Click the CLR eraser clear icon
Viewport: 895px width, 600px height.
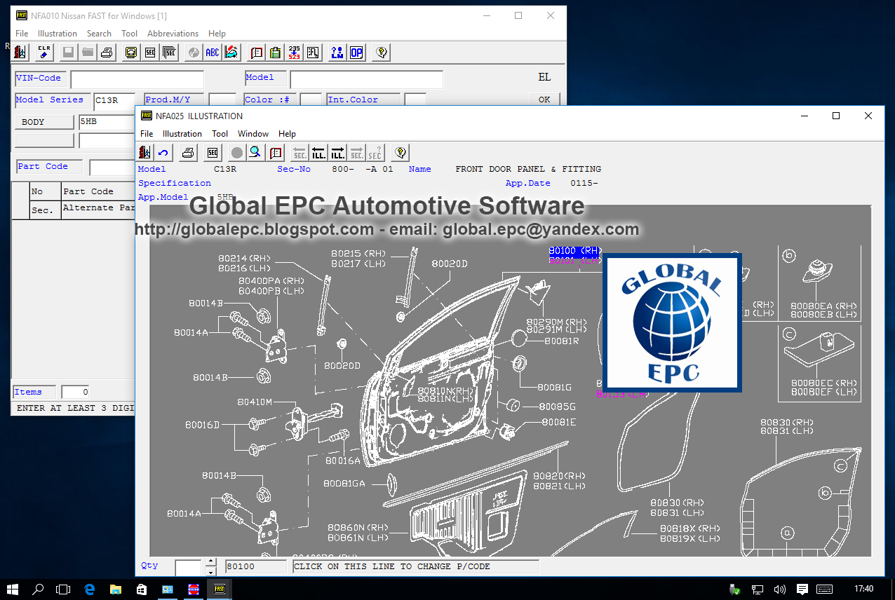tap(44, 52)
